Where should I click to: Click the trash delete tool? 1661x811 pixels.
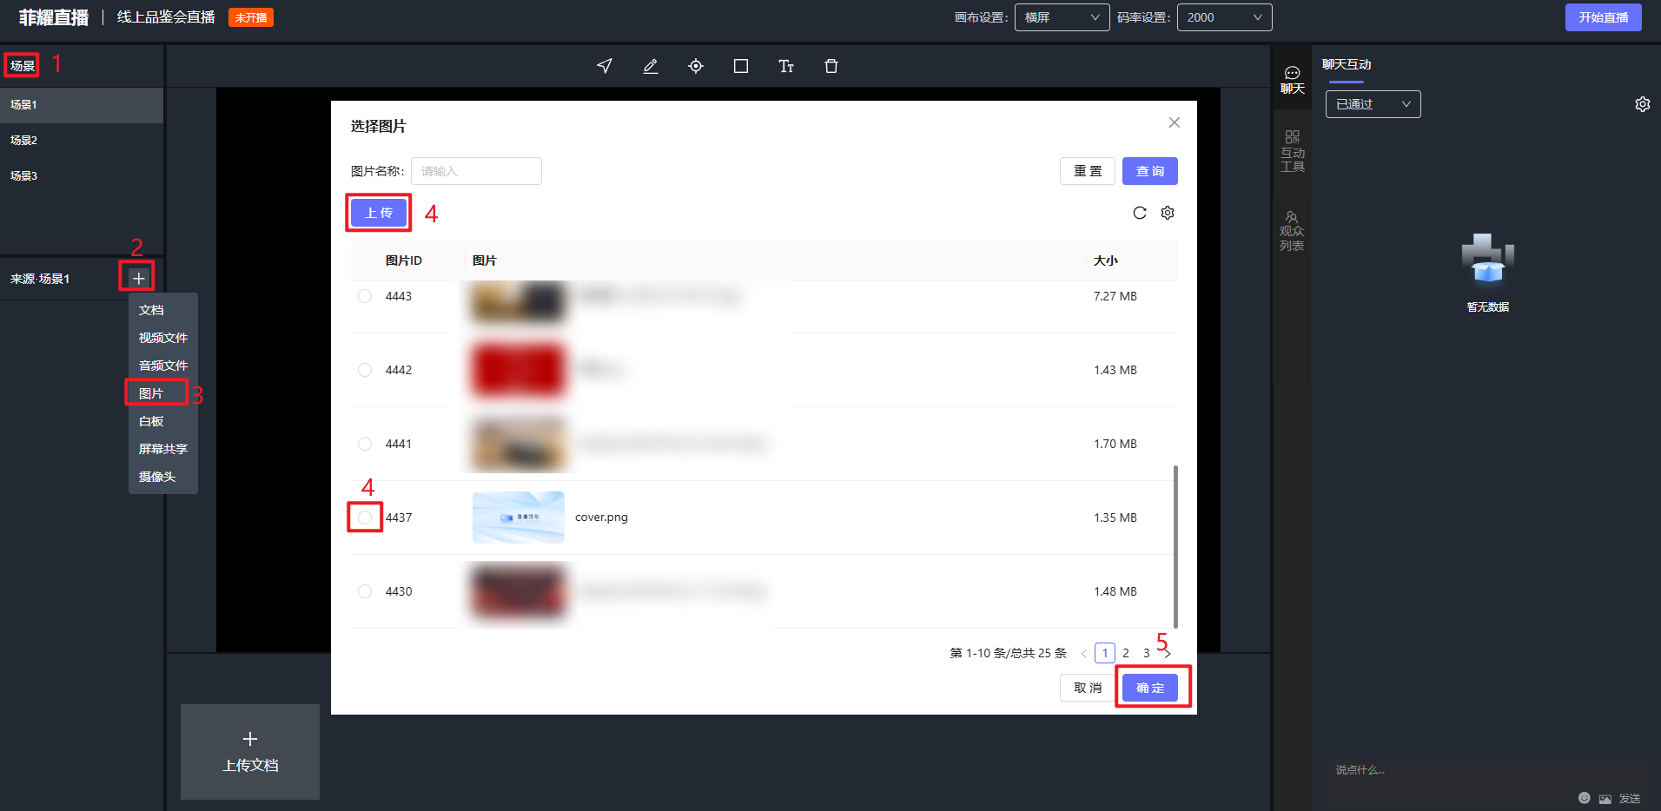(831, 66)
